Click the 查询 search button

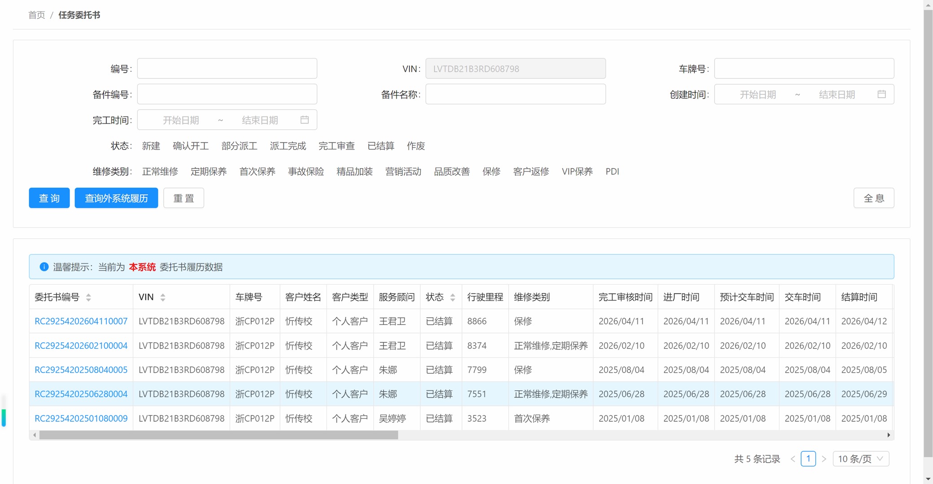click(x=49, y=198)
